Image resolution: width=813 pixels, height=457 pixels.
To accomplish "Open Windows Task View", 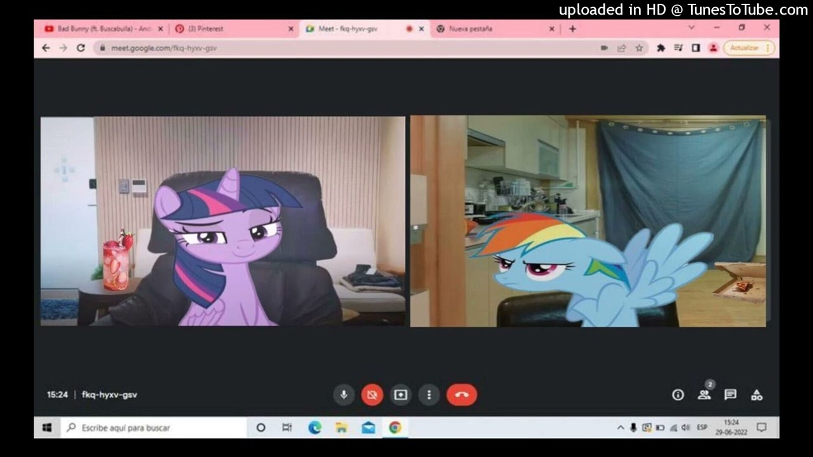I will [x=287, y=428].
